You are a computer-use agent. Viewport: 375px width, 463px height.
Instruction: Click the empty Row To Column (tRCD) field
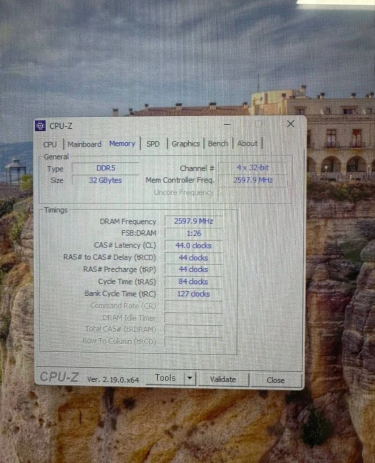pos(193,342)
